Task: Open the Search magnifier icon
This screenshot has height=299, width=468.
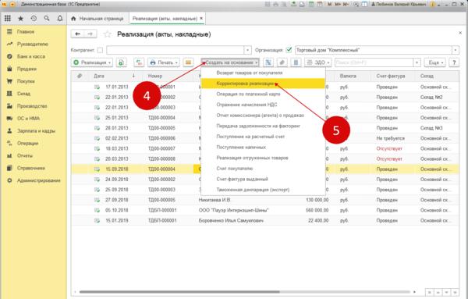Action: coord(47,19)
